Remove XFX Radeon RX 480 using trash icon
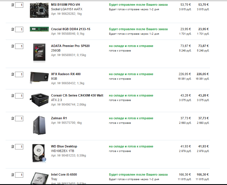 click(x=12, y=74)
